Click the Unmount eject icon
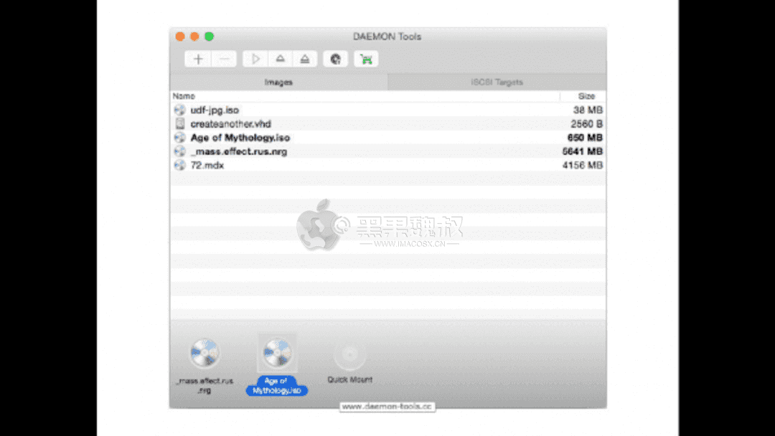Viewport: 775px width, 436px height. pos(280,59)
